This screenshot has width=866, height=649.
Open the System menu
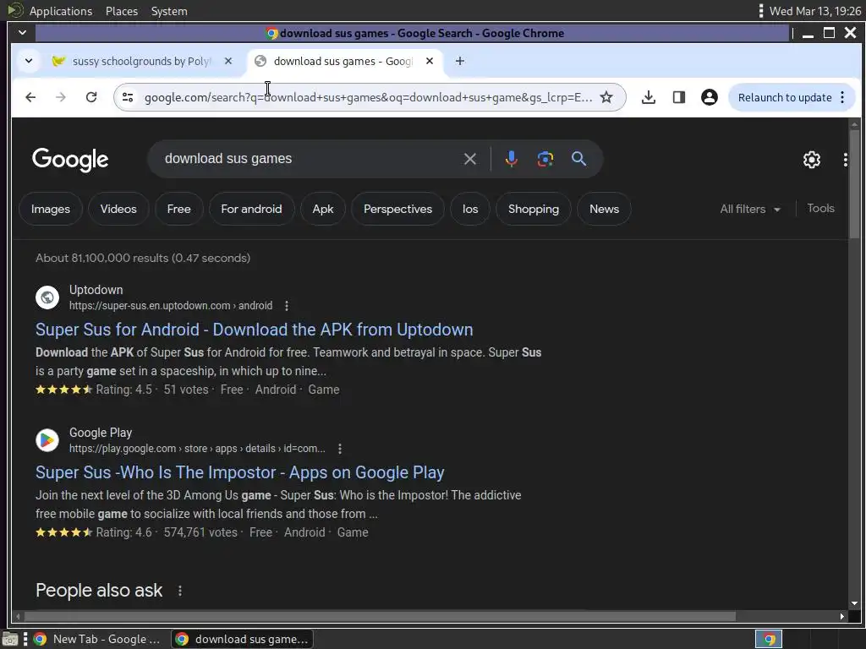pyautogui.click(x=169, y=11)
